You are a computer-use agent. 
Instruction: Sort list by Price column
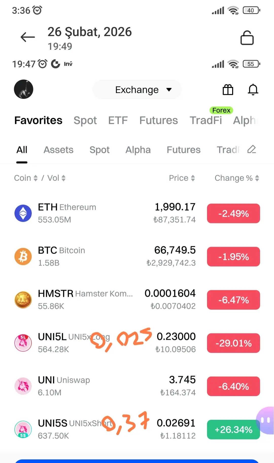click(182, 178)
